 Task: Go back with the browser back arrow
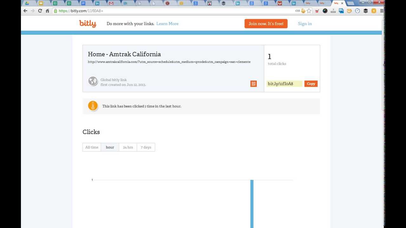25,11
